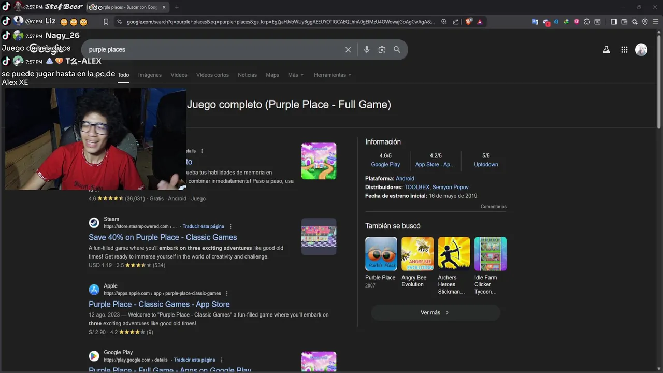Open the extensions puzzle piece menu

pos(587,22)
